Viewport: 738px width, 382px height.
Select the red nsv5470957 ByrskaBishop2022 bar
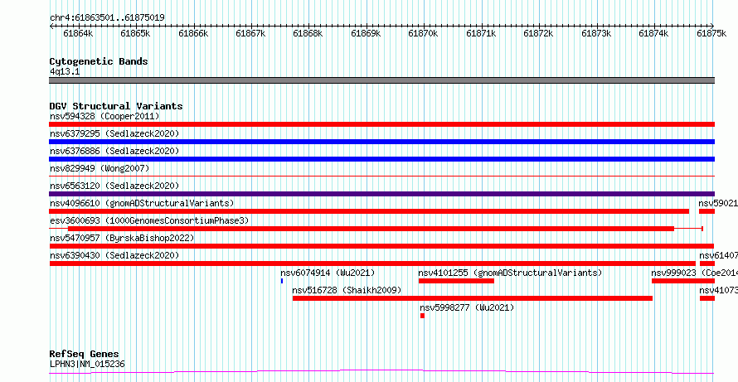click(381, 246)
